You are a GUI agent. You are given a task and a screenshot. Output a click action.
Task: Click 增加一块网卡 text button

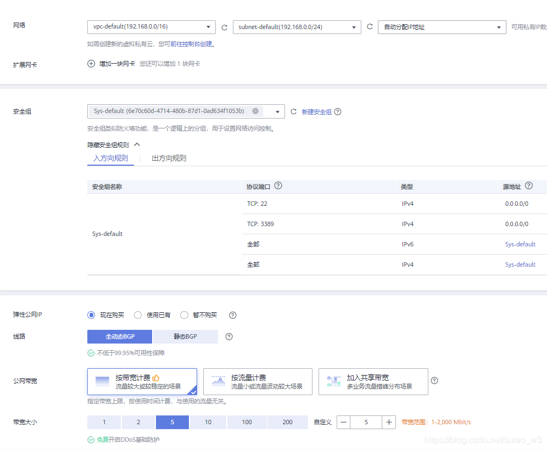[x=117, y=64]
